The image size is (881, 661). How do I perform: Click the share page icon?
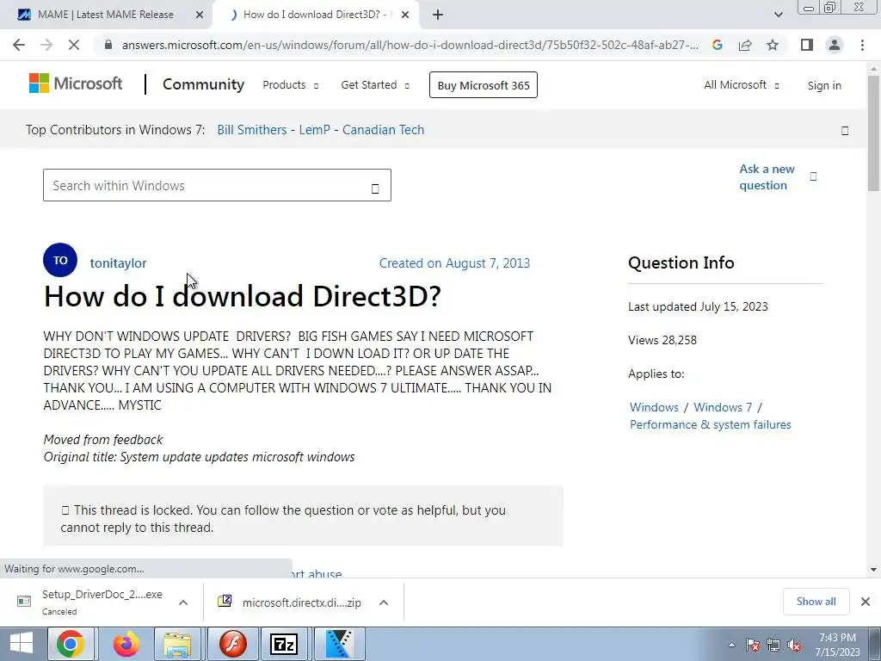pyautogui.click(x=745, y=45)
